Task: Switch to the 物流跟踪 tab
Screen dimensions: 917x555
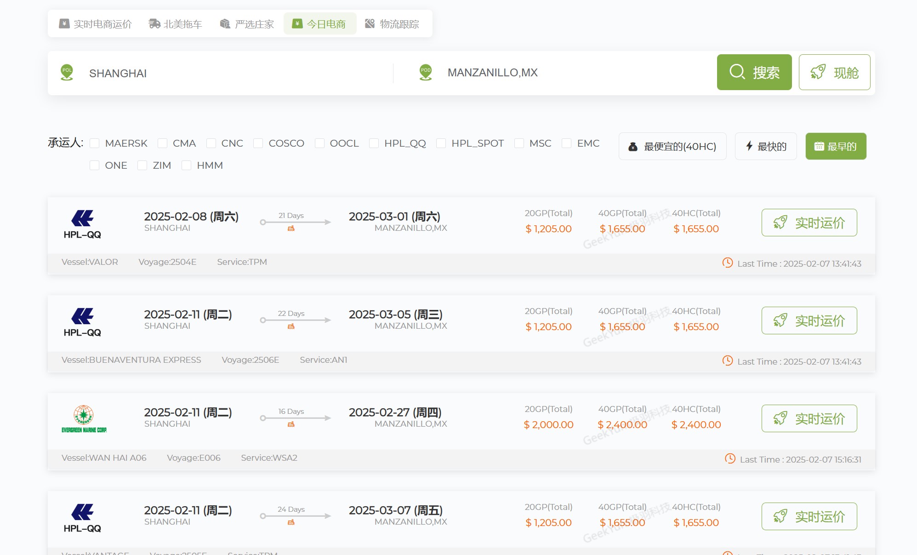Action: (x=392, y=24)
